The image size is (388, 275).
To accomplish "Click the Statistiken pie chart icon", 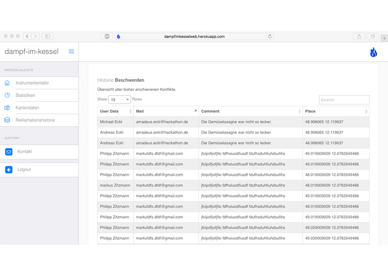I will coord(7,95).
